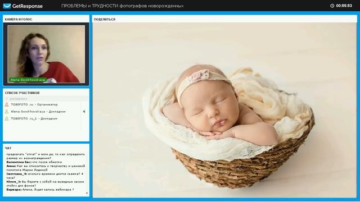
Task: Click Анна's chat message about Мария Лидина
Action: click(46, 168)
